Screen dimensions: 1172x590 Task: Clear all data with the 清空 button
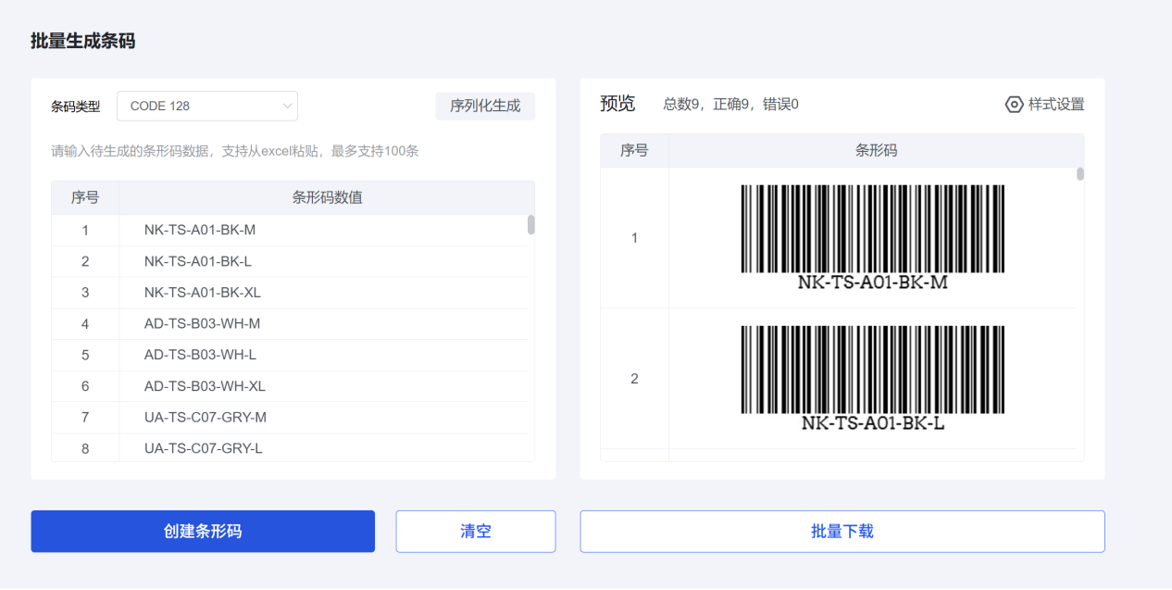pyautogui.click(x=475, y=531)
